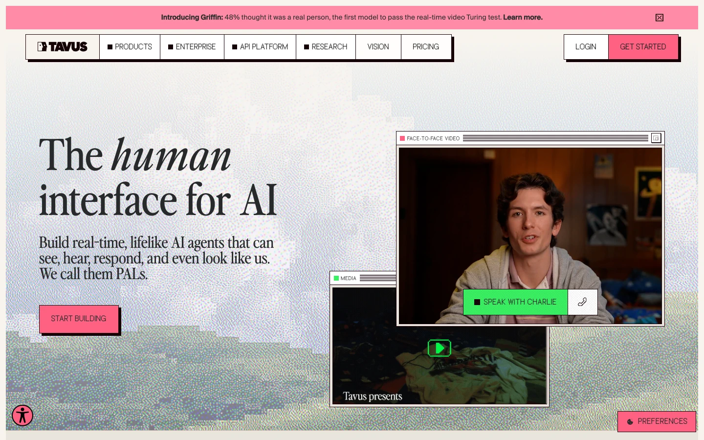Go to the Vision page

(x=378, y=47)
